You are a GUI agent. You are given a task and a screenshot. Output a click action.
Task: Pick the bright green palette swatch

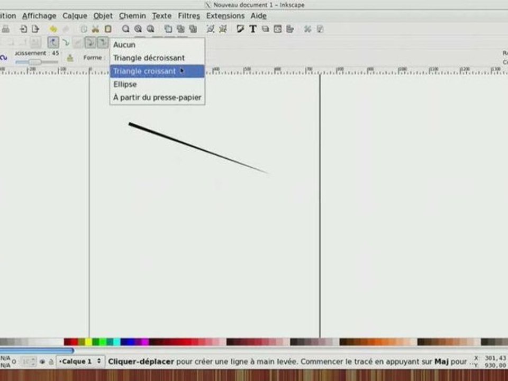(103, 342)
